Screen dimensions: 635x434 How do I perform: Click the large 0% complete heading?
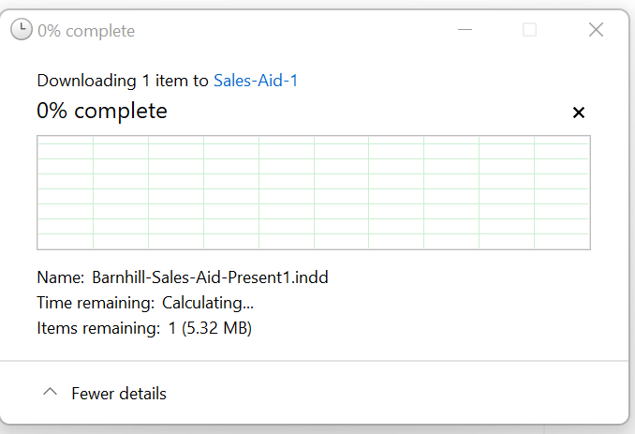102,111
